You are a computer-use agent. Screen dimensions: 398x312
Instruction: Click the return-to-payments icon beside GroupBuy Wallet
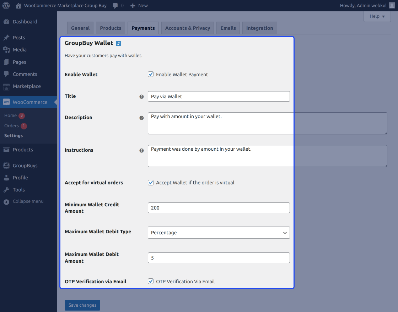pyautogui.click(x=118, y=43)
